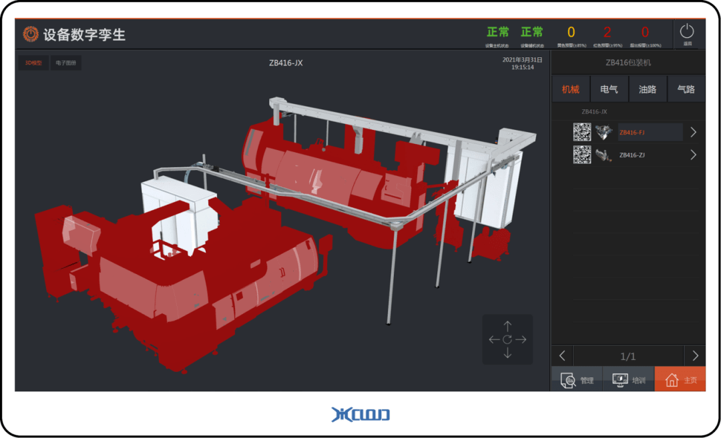The image size is (721, 438).
Task: Select the 油路 tab
Action: coord(648,89)
